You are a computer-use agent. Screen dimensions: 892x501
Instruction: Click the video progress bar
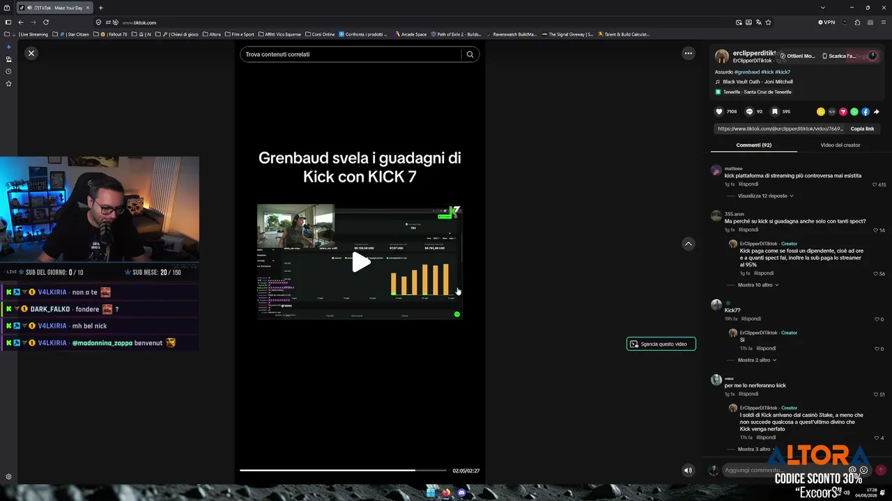pos(343,470)
